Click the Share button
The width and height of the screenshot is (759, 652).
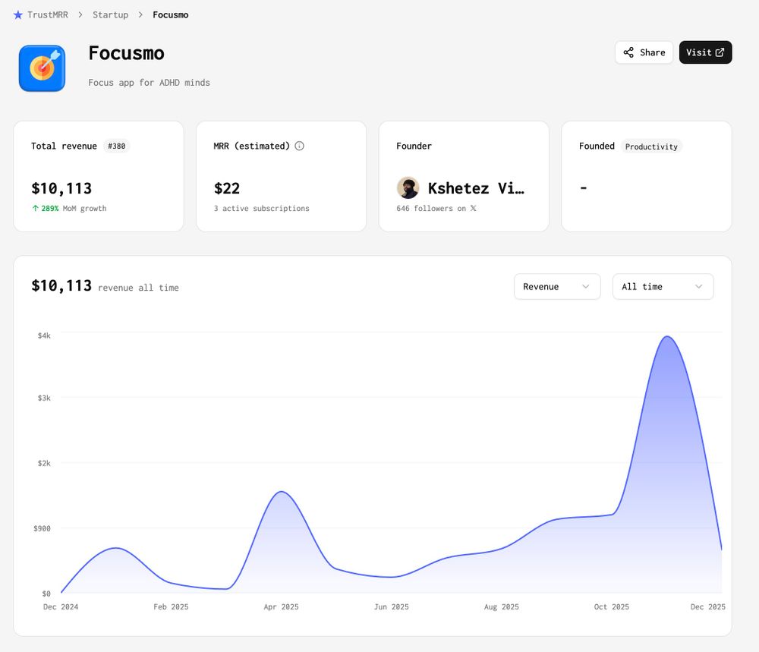click(x=644, y=52)
